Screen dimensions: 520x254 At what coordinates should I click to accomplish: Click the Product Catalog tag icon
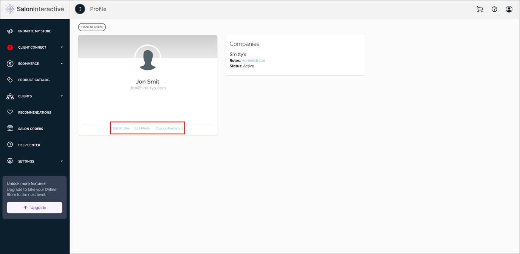tap(10, 80)
